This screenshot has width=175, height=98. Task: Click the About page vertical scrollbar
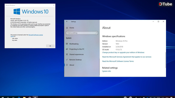point(165,60)
